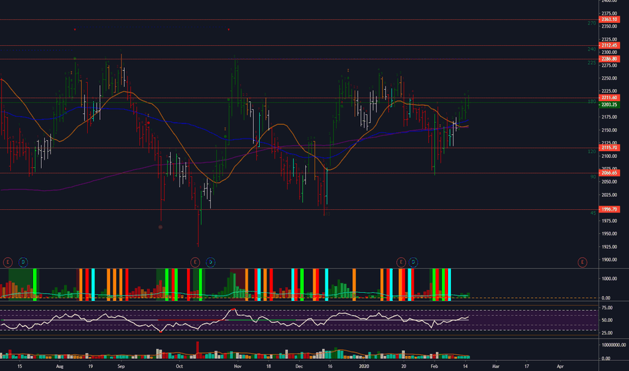This screenshot has height=371, width=629.
Task: Click the 1900.00 tick on price axis
Action: click(609, 260)
